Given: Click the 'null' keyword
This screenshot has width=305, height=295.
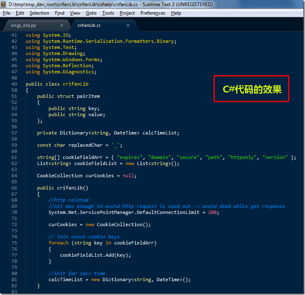Looking at the screenshot, I should 128,176.
